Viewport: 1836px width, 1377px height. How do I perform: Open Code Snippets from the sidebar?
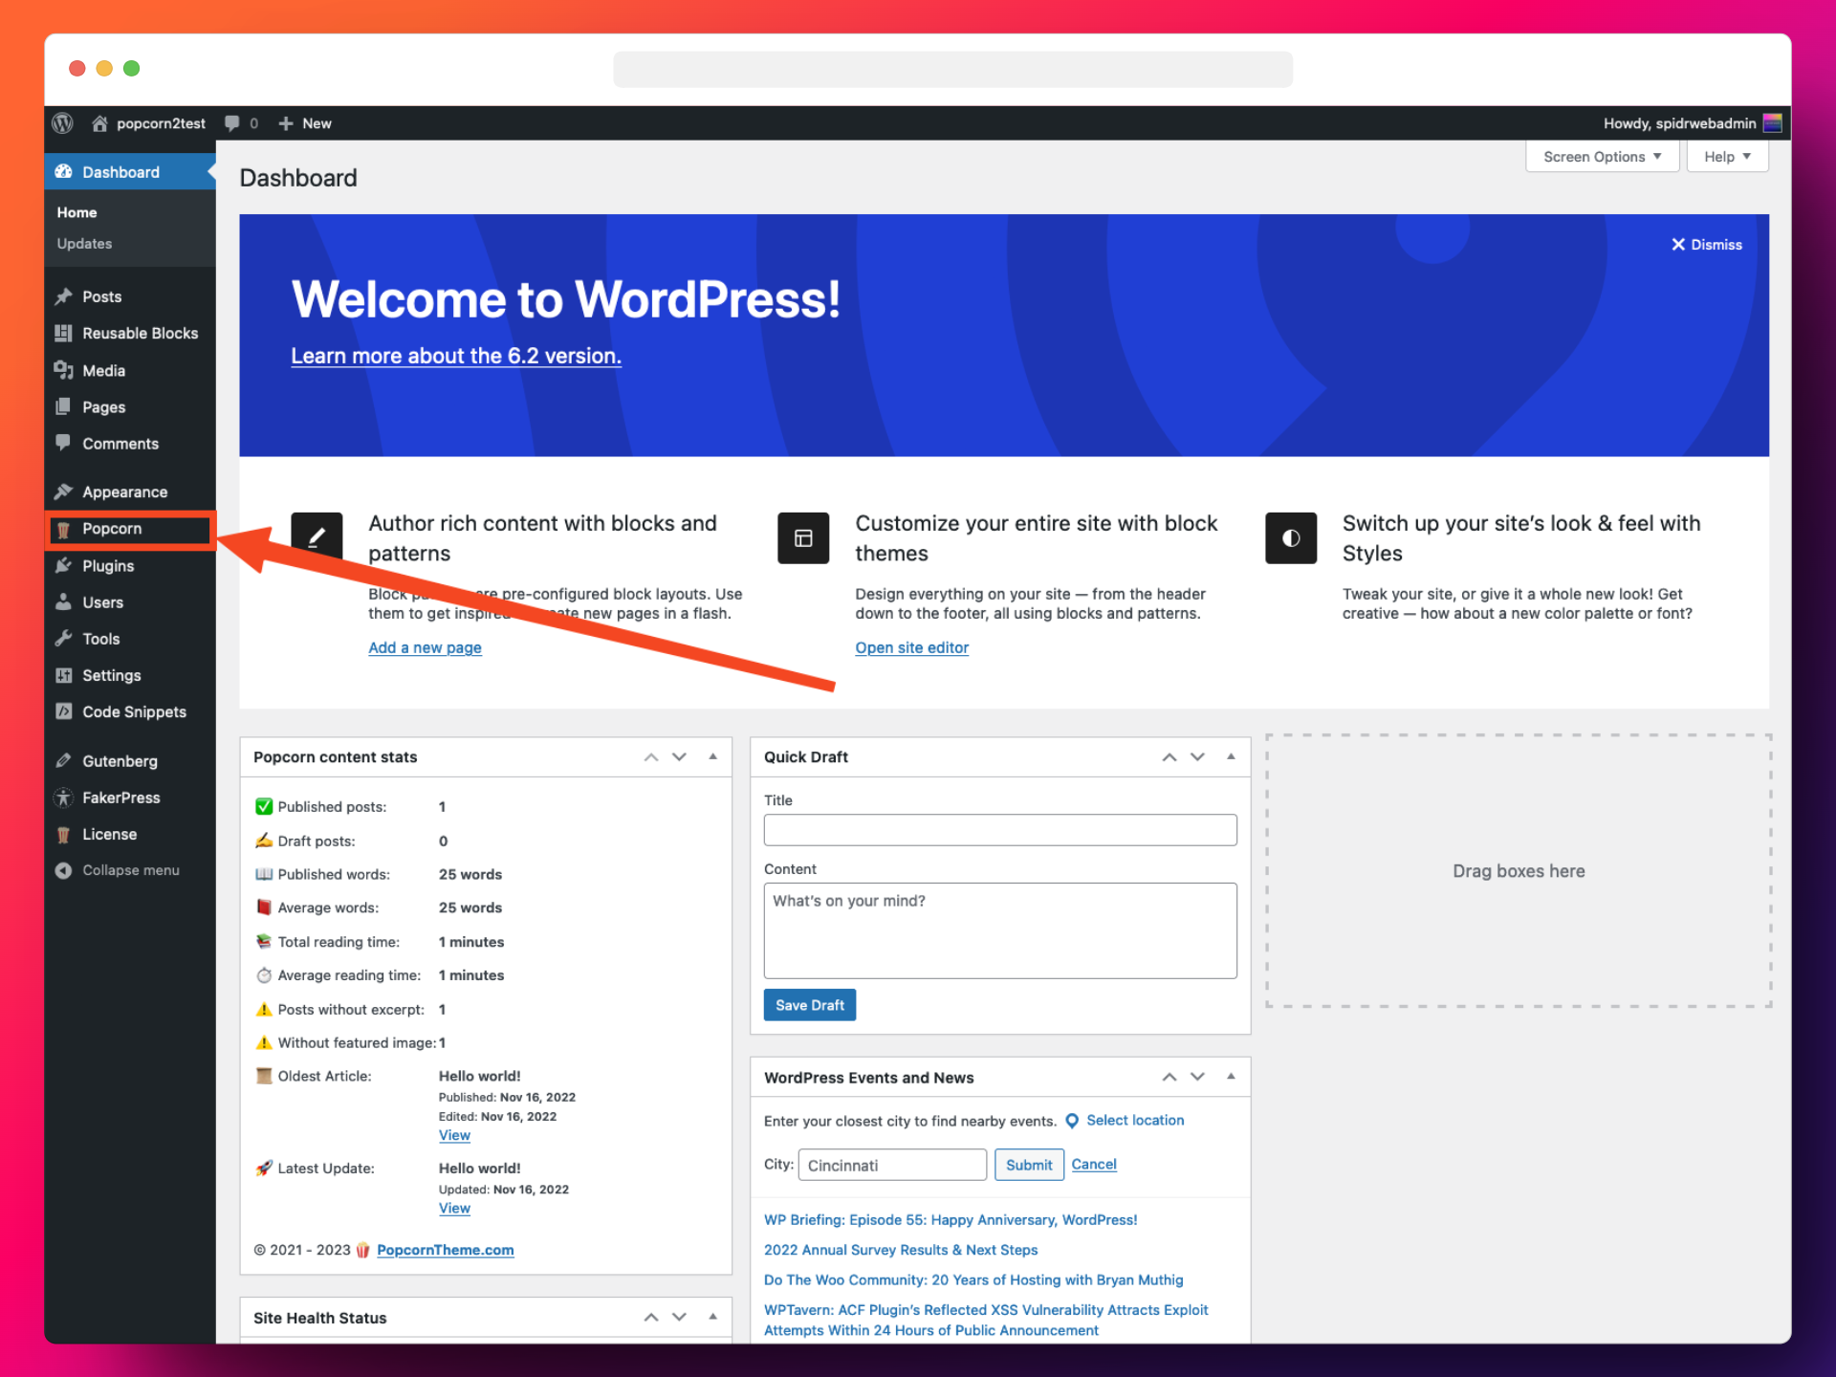click(x=133, y=711)
